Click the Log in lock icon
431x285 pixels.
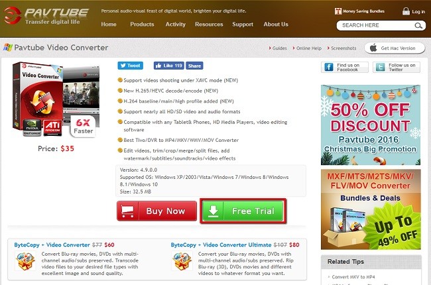point(406,11)
